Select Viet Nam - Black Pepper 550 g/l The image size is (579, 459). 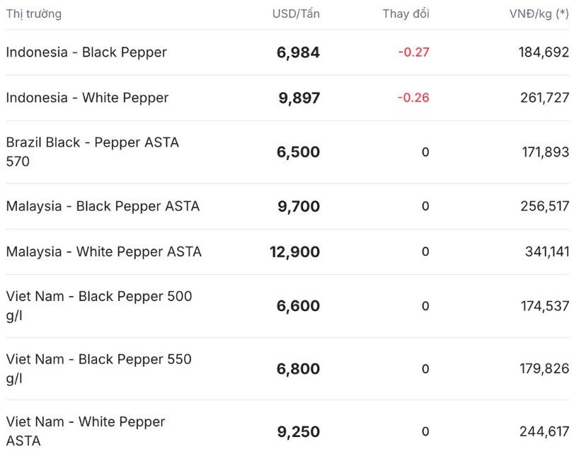click(98, 368)
